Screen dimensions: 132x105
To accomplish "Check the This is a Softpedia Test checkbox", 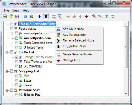I will 11,24.
